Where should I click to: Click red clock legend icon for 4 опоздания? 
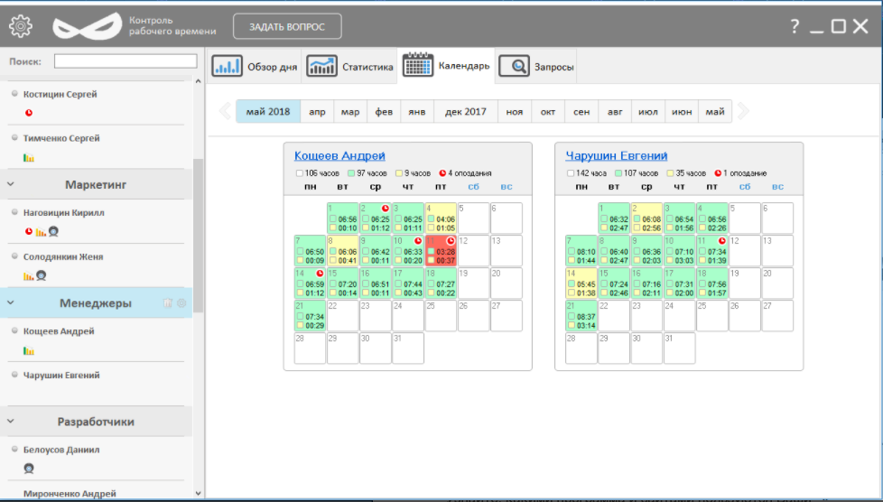442,173
